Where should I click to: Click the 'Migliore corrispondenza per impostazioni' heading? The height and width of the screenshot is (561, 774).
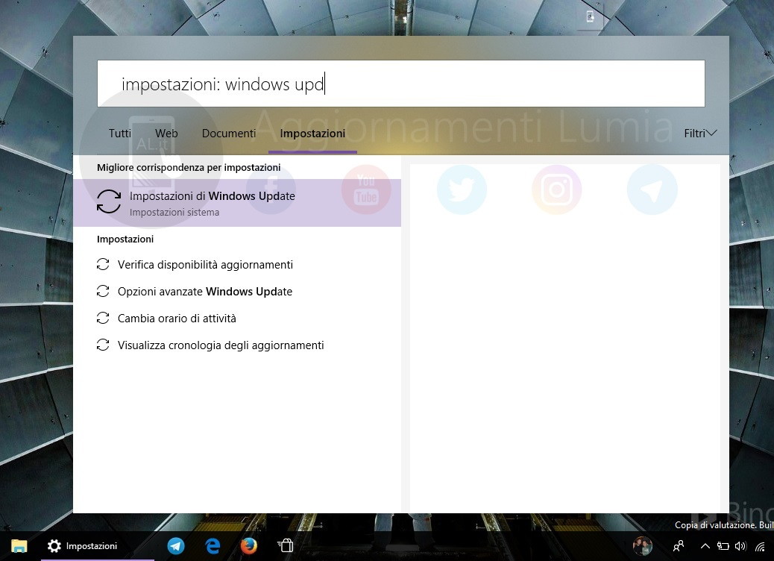[189, 167]
